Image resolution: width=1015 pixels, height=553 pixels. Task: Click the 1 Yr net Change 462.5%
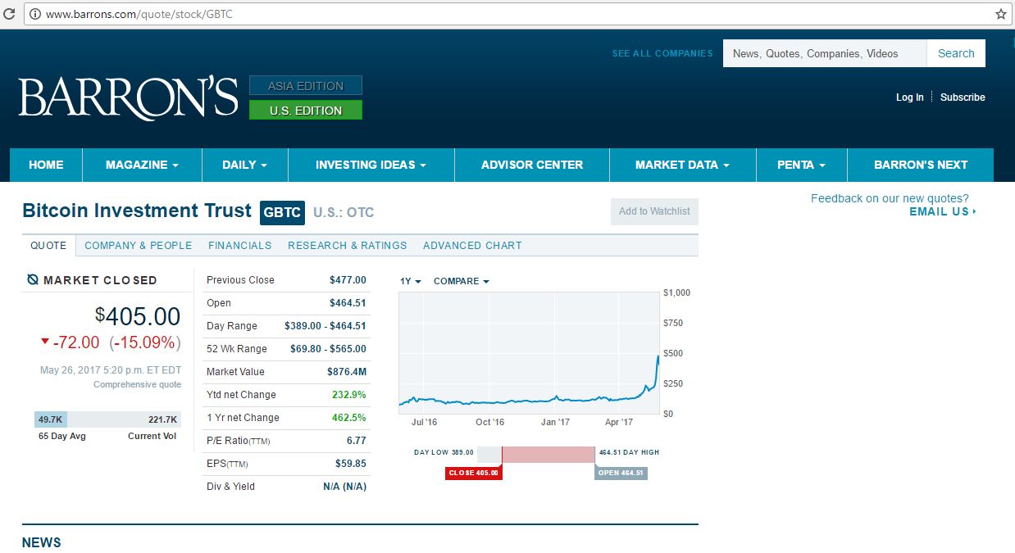(349, 418)
